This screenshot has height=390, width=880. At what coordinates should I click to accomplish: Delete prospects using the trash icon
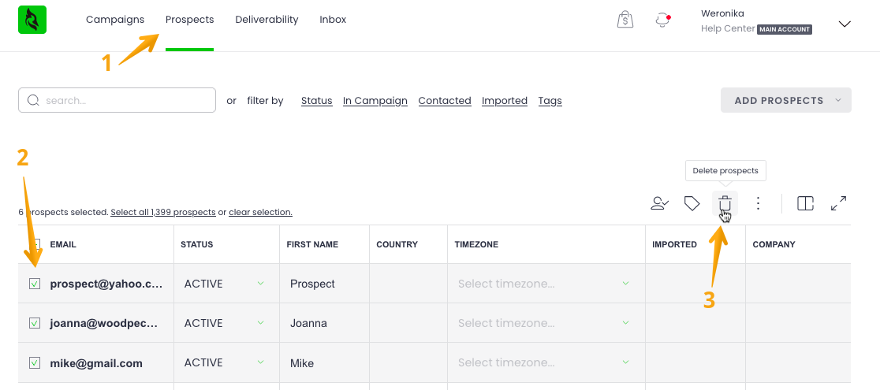pyautogui.click(x=725, y=204)
